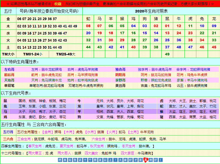Click the 十 tile in the bottom banner
This screenshot has width=220, height=164.
85,160
